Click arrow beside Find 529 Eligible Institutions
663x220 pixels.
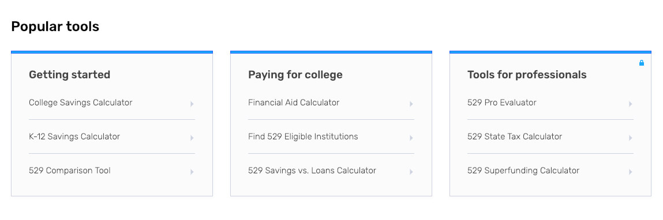pos(411,138)
